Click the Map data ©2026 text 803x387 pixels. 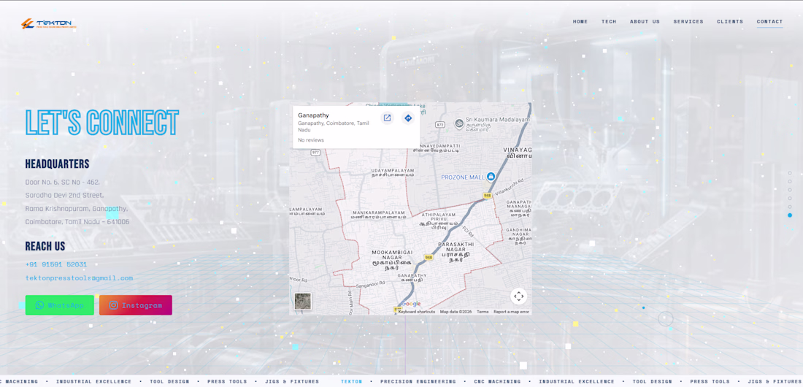point(456,312)
